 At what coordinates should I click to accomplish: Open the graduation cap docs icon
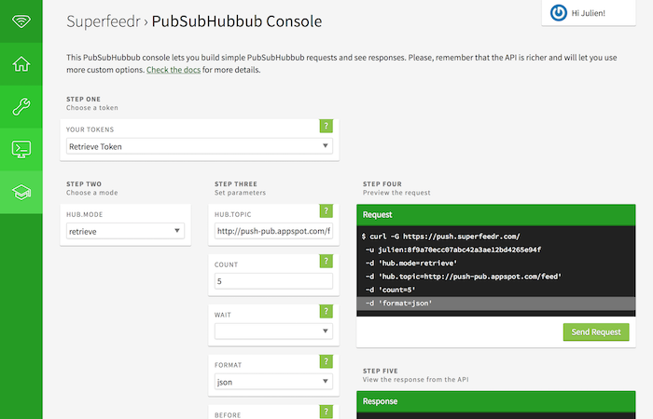[x=21, y=192]
